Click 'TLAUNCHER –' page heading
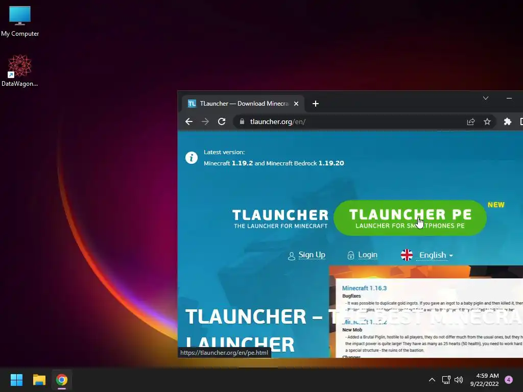The image size is (523, 392). (254, 316)
